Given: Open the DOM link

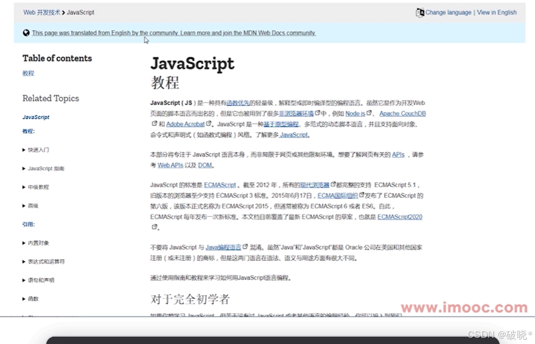Looking at the screenshot, I should (205, 165).
